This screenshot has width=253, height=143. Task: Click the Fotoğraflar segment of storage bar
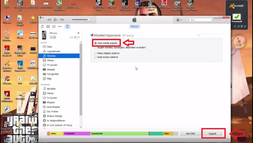coord(77,134)
